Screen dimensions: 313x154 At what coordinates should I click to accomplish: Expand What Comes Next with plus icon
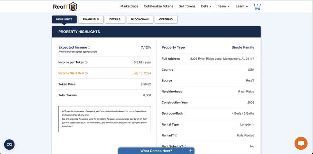coord(191,151)
